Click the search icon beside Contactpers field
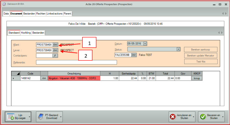The image size is (230, 125). coord(55,55)
